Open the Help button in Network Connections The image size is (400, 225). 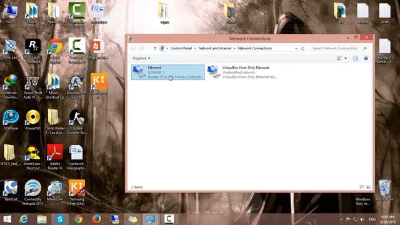[x=366, y=58]
